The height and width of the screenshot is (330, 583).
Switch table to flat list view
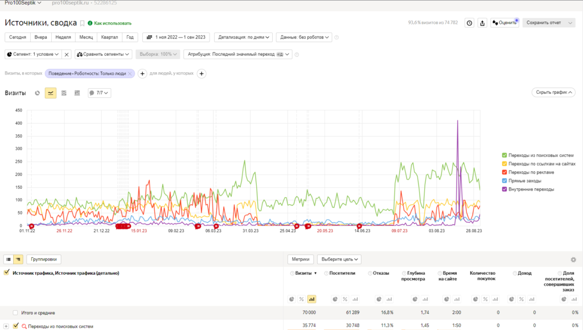(9, 259)
